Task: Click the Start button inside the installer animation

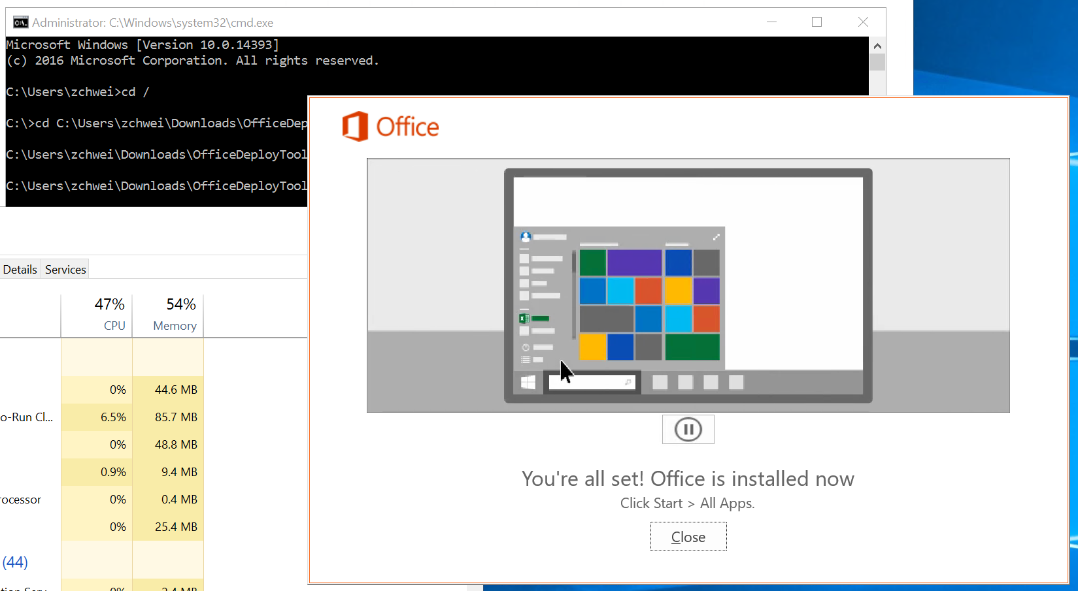Action: pyautogui.click(x=527, y=381)
